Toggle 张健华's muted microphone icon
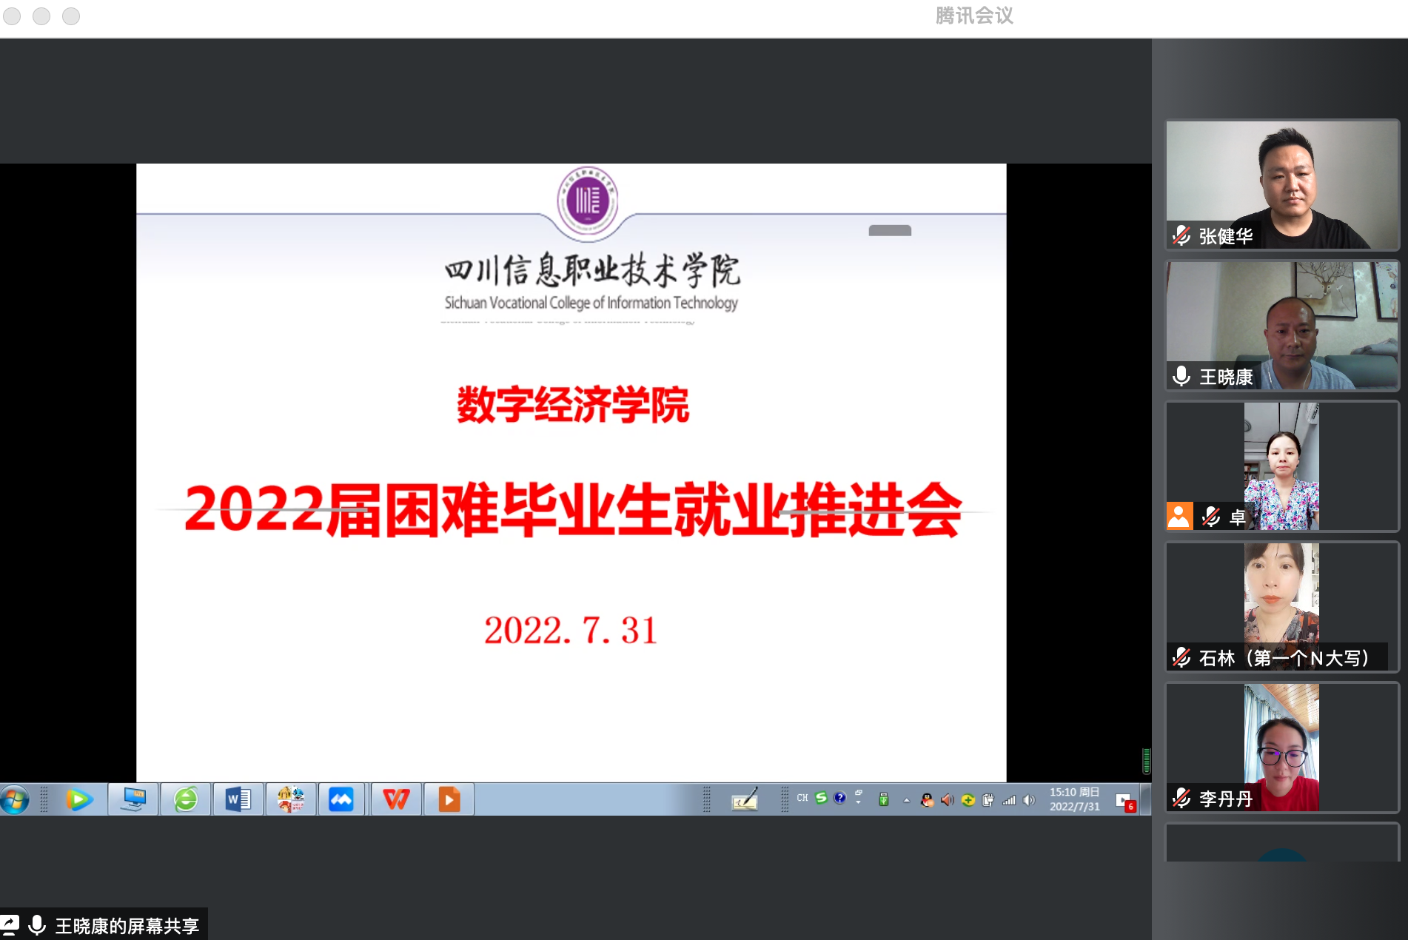1408x940 pixels. [1181, 236]
